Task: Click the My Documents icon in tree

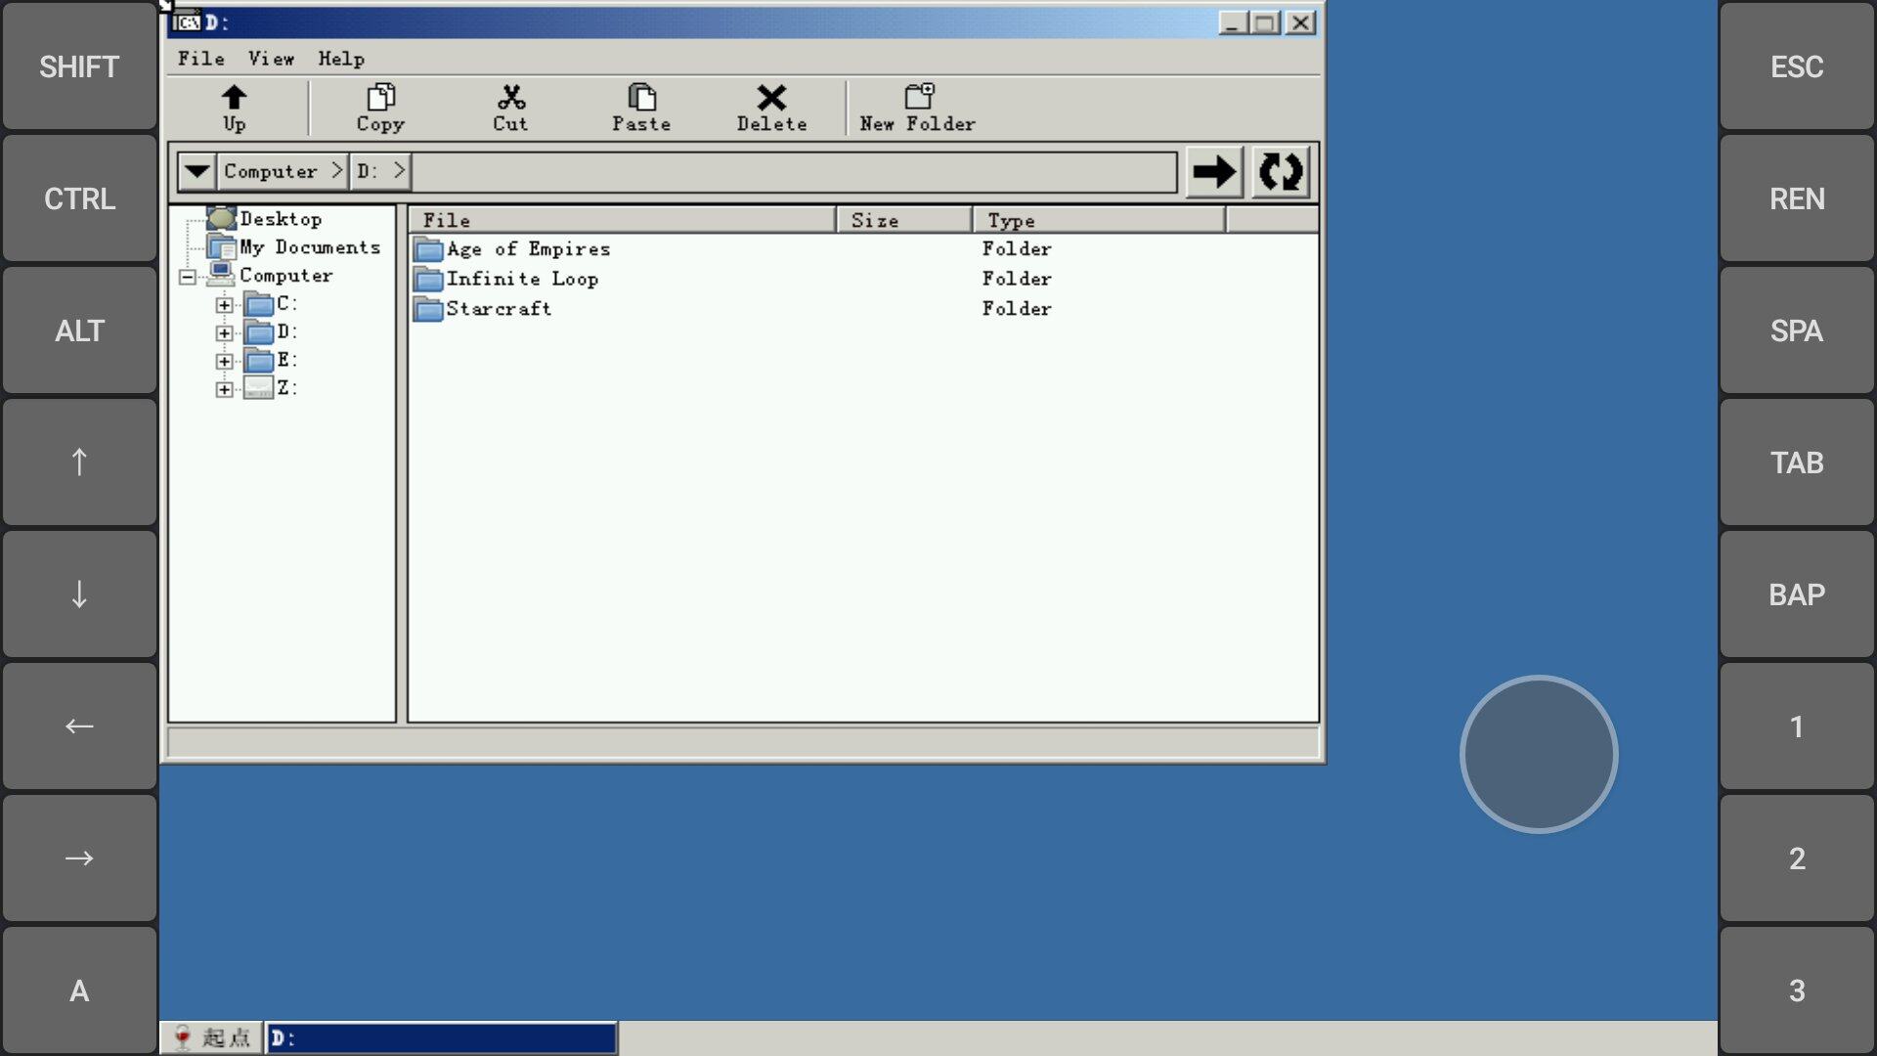Action: click(222, 247)
